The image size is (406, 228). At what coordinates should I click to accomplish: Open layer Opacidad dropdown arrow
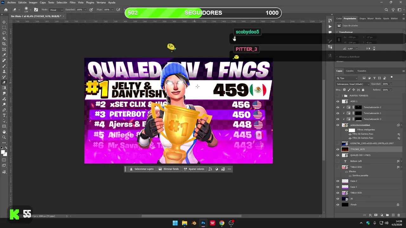[391, 84]
